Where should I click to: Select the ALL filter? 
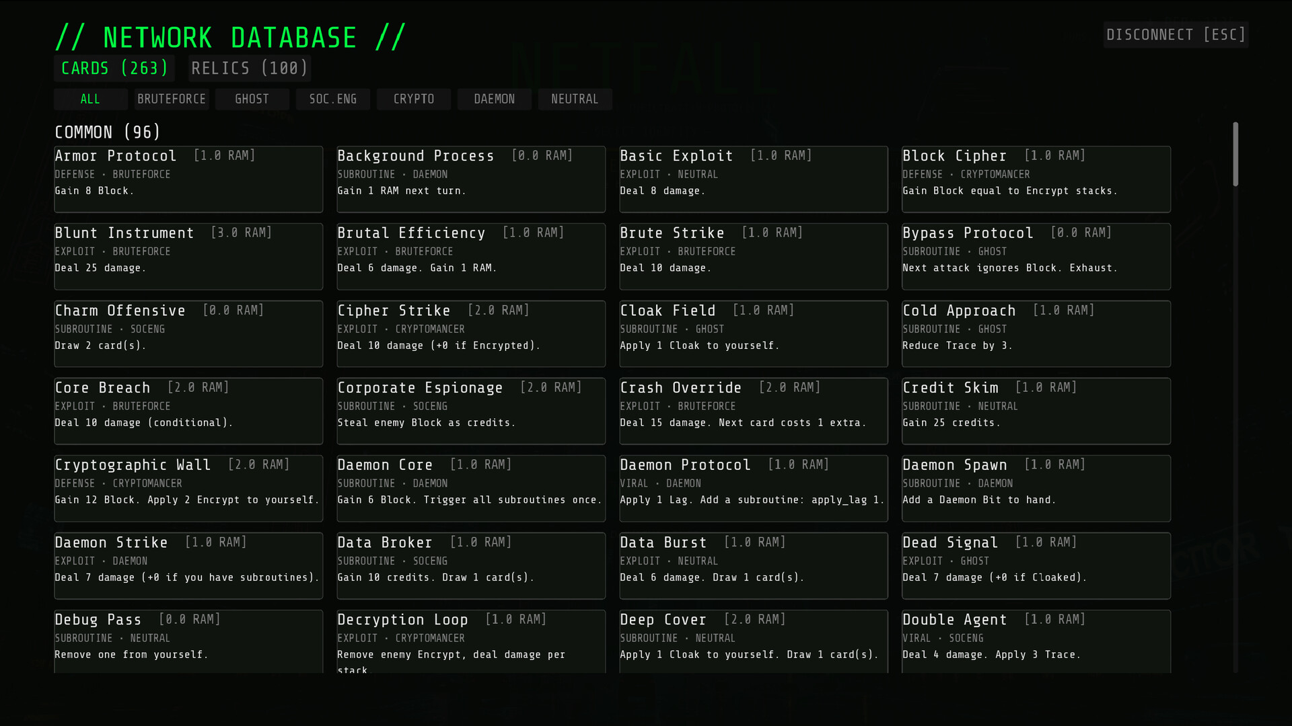pos(90,99)
